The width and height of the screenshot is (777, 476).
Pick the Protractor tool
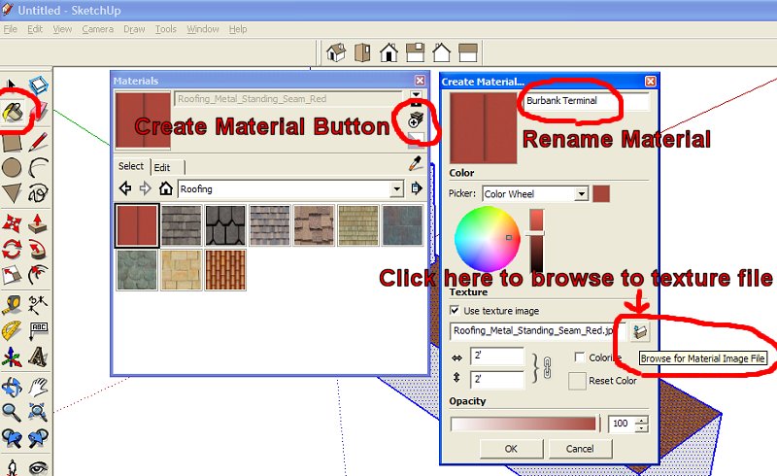12,330
